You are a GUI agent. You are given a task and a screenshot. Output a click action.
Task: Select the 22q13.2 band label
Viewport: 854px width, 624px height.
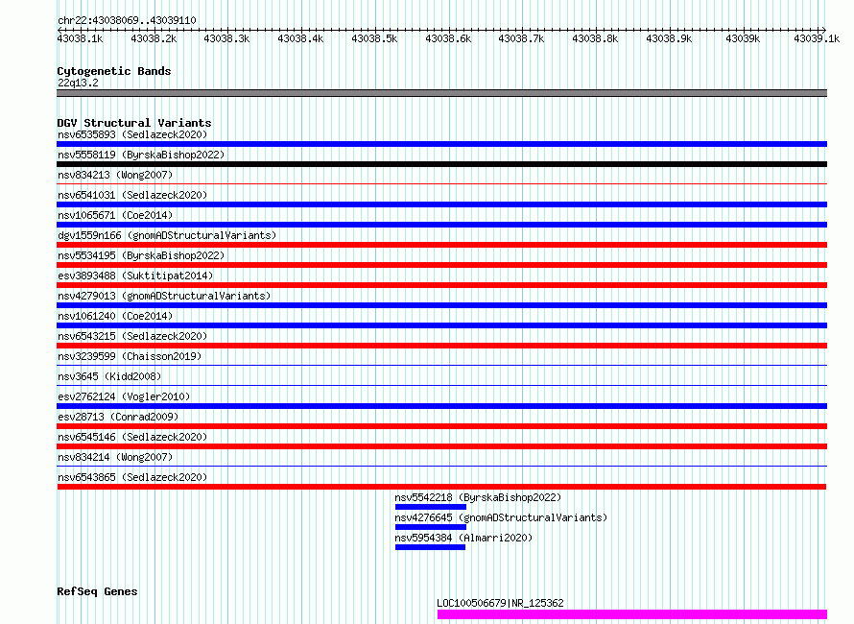coord(78,83)
